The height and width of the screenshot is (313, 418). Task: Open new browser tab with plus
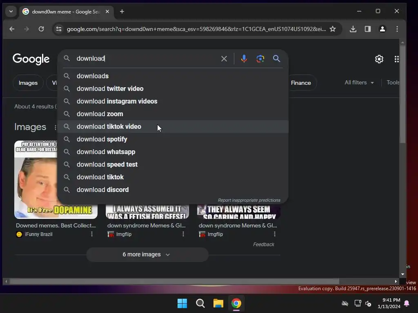click(122, 11)
